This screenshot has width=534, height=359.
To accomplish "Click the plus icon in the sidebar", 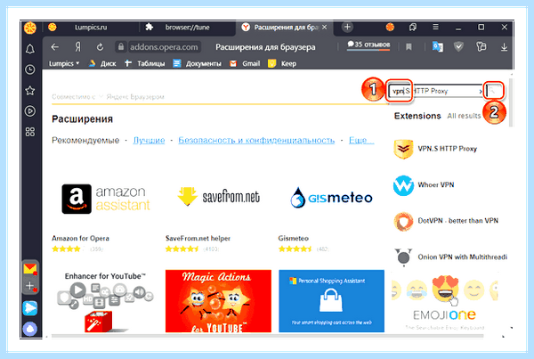I will click(30, 286).
